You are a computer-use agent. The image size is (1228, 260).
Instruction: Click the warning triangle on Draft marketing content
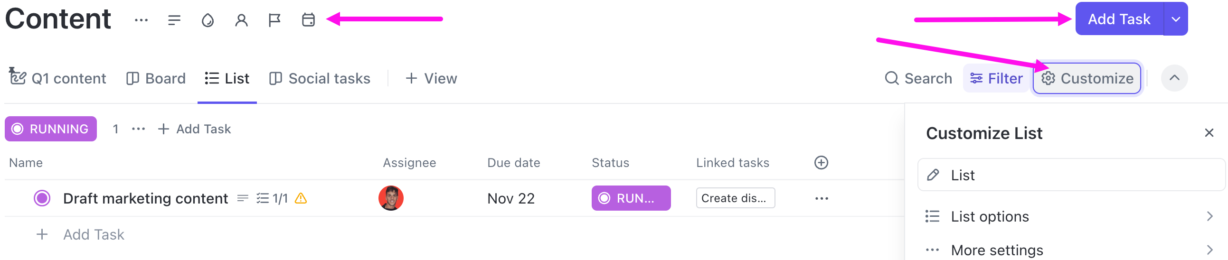click(301, 198)
